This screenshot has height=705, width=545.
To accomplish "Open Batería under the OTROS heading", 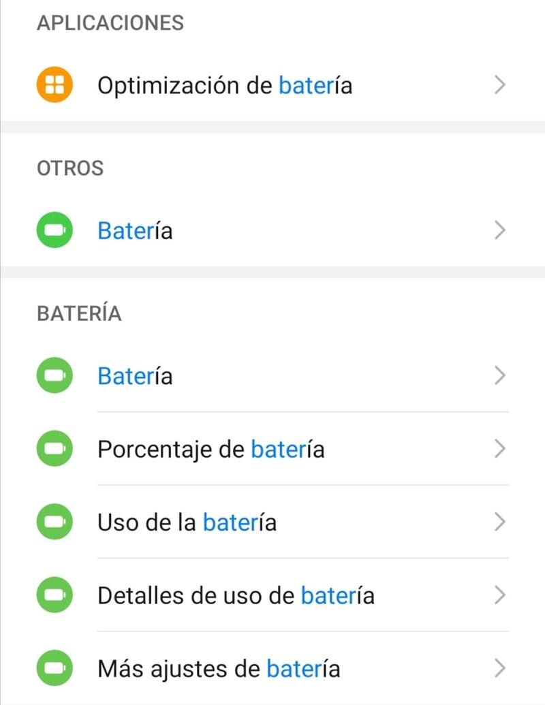I will tap(135, 231).
